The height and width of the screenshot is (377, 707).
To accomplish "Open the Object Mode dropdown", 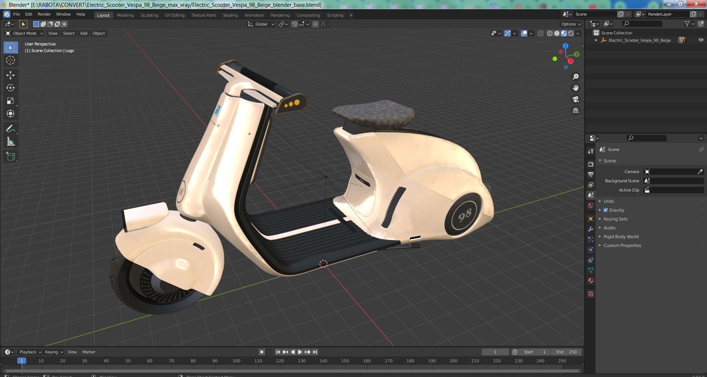I will point(24,33).
